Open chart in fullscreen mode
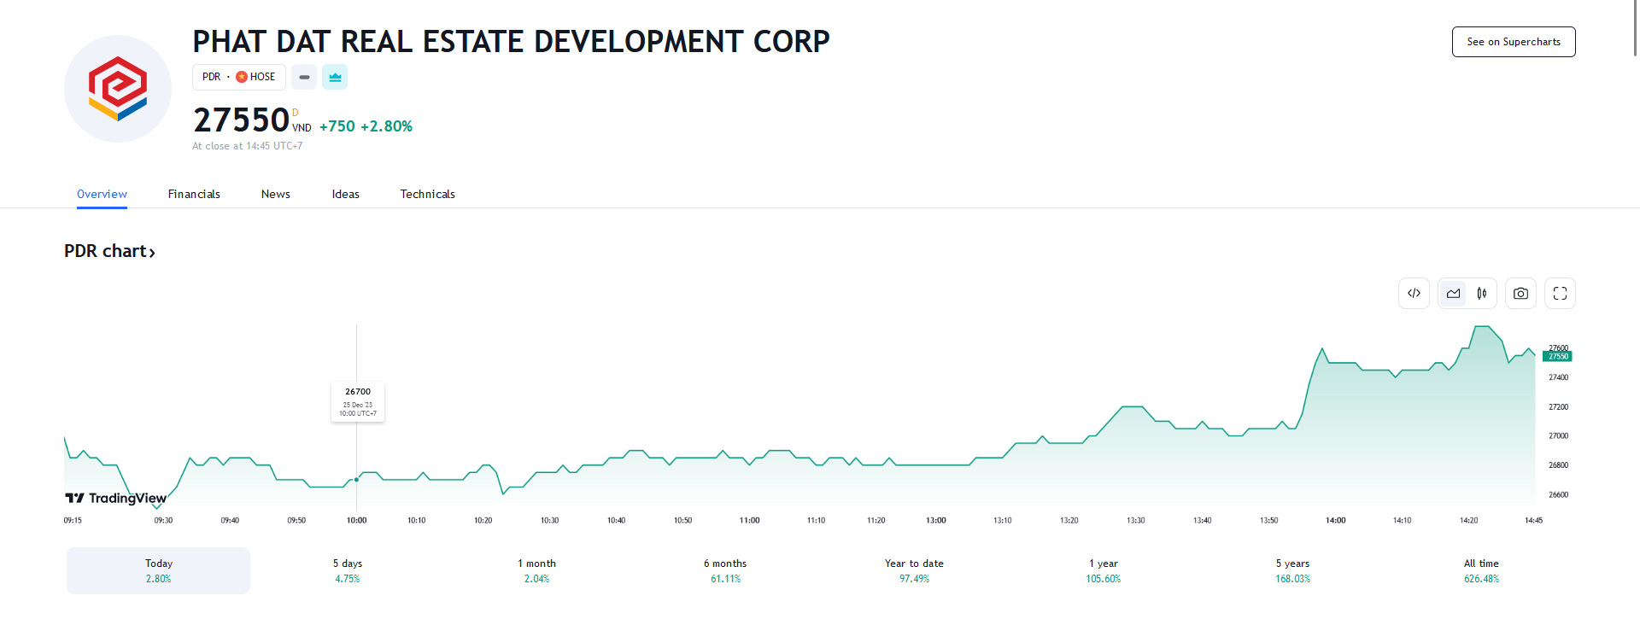 (x=1560, y=294)
